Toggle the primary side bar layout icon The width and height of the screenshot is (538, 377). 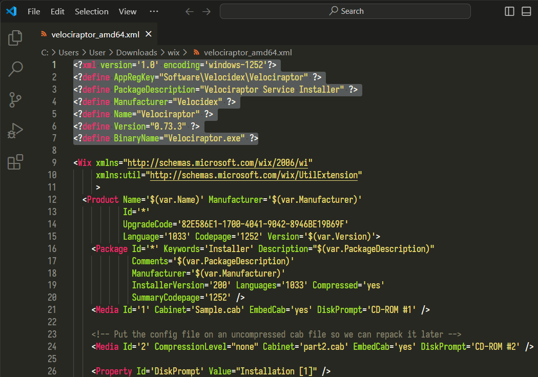pos(509,11)
